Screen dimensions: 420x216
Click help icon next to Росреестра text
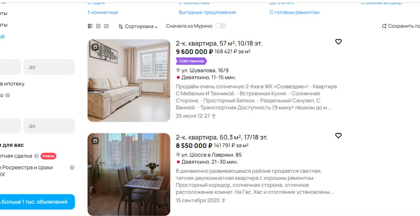(x=72, y=167)
